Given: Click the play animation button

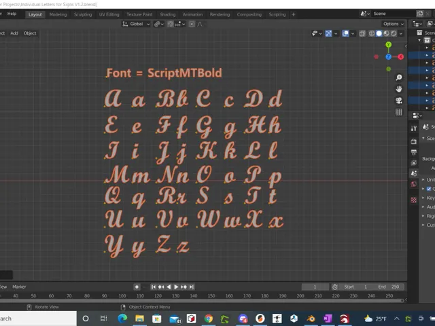Looking at the screenshot, I should coord(176,287).
